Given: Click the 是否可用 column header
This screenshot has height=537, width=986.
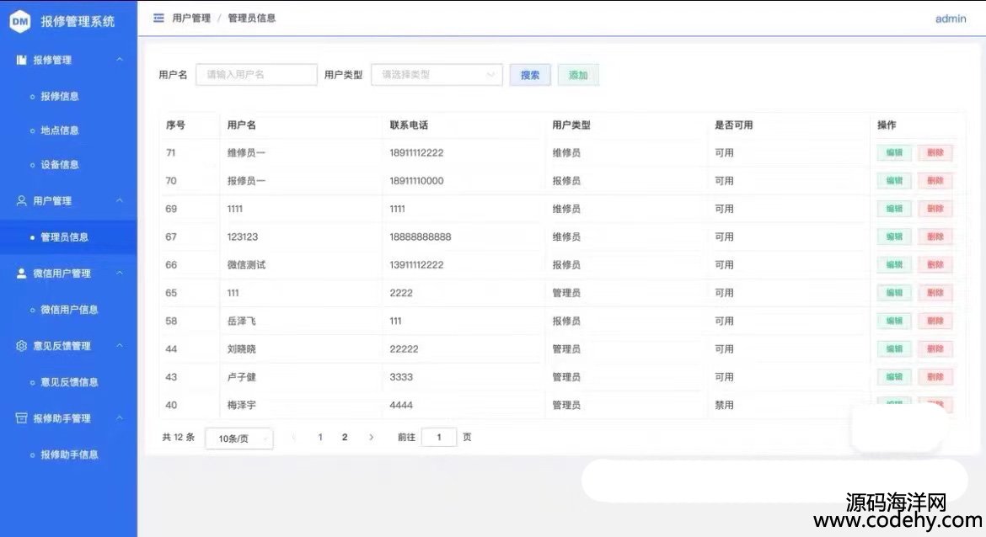Looking at the screenshot, I should click(x=733, y=125).
